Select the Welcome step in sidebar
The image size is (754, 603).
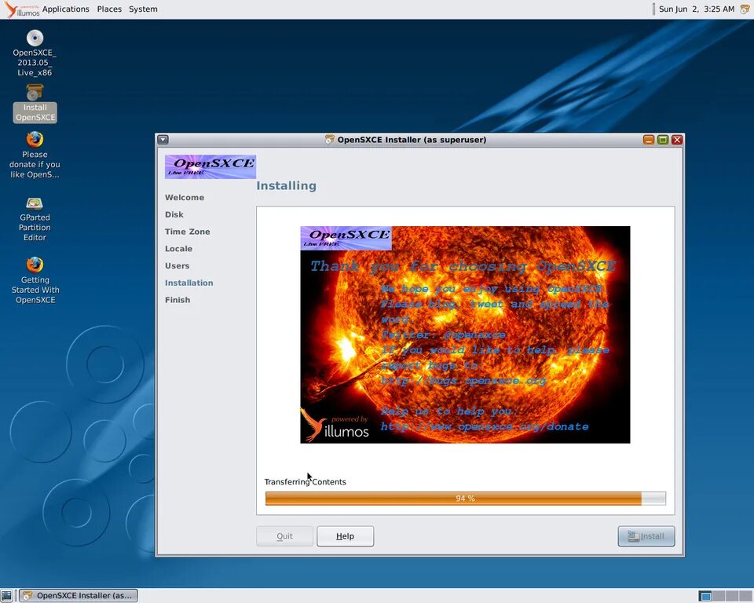coord(185,198)
